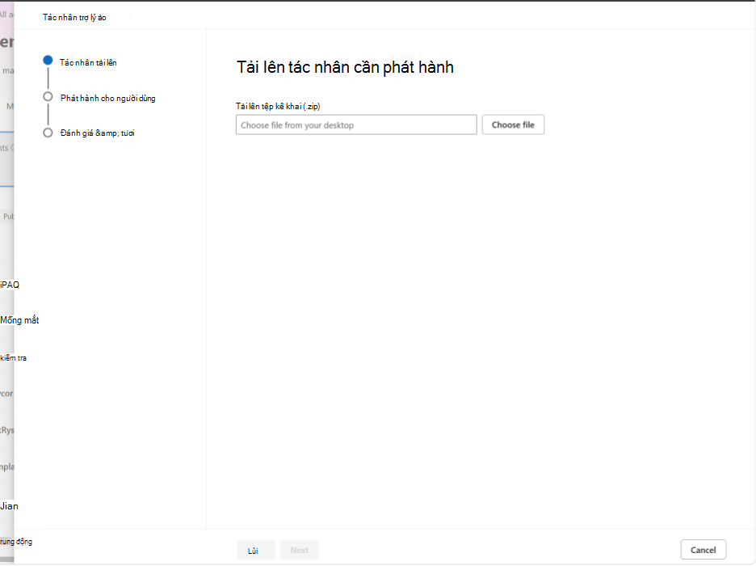Image resolution: width=756 pixels, height=566 pixels.
Task: Select the Jian item in the background list
Action: coord(9,506)
